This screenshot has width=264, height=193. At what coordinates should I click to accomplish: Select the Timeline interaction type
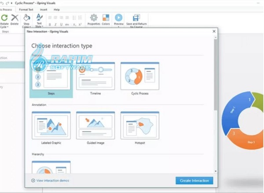pos(95,79)
